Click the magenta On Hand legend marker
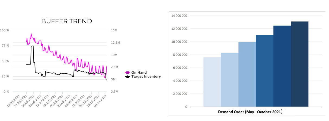Viewport: 329px width, 121px height. click(x=127, y=73)
